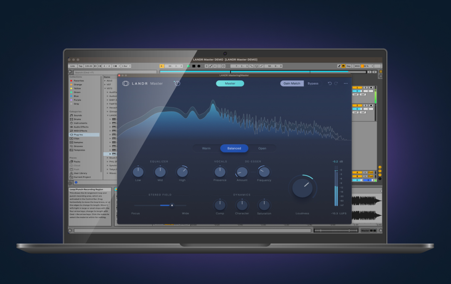Undo the last change in LANDR plugin

330,84
